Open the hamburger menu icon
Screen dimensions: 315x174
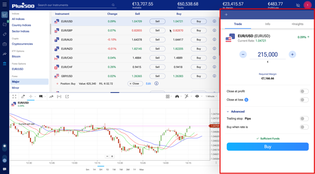(x=4, y=4)
